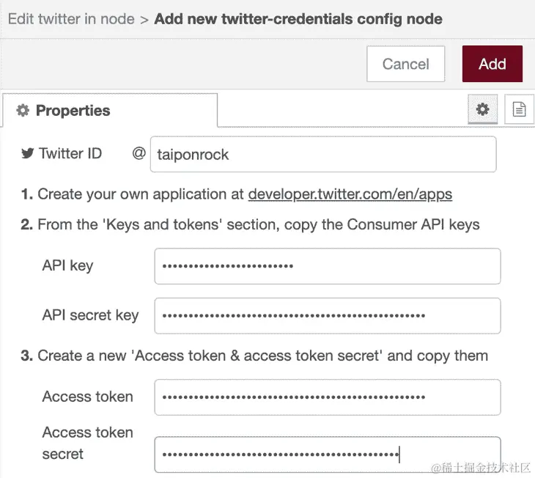Open the developer.twitter.com/en/apps link

(x=350, y=194)
